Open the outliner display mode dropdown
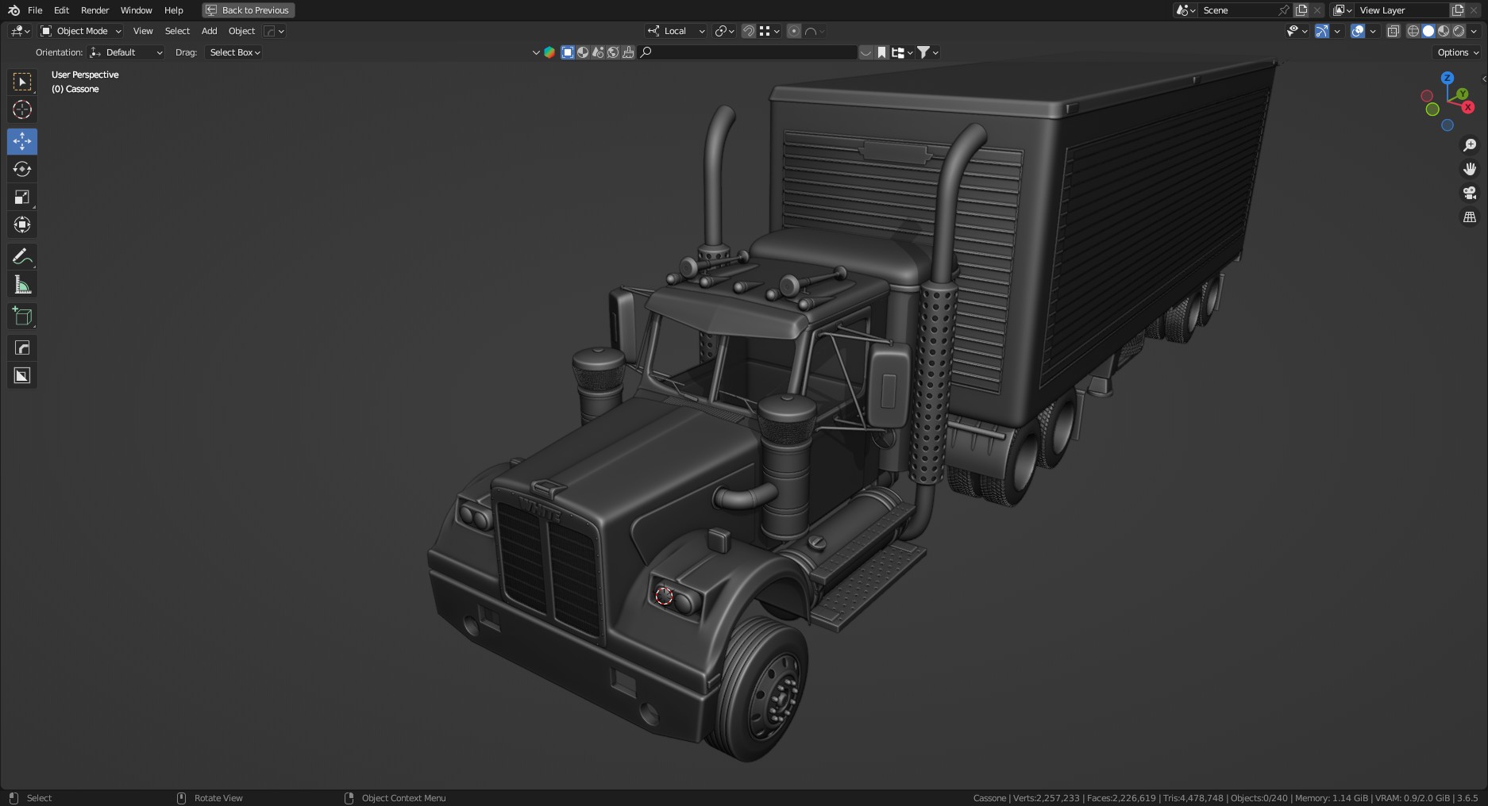The height and width of the screenshot is (806, 1488). pyautogui.click(x=901, y=52)
